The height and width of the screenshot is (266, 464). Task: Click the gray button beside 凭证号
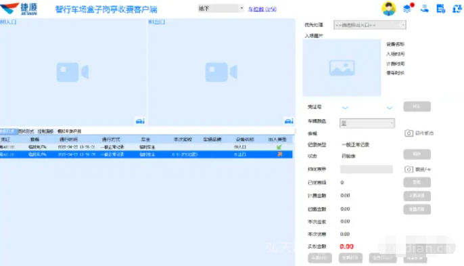point(417,106)
